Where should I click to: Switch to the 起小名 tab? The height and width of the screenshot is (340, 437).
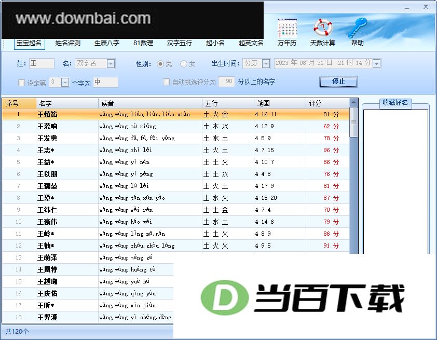[x=215, y=43]
